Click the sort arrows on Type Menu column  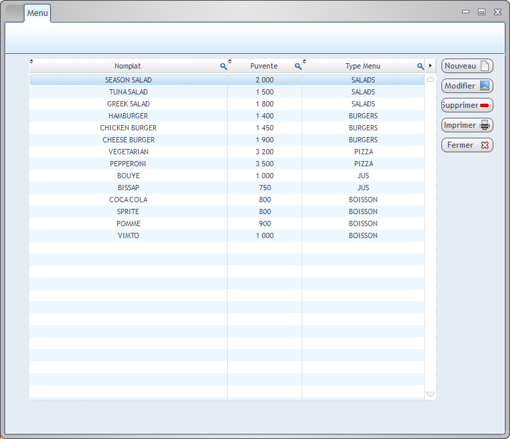(305, 62)
